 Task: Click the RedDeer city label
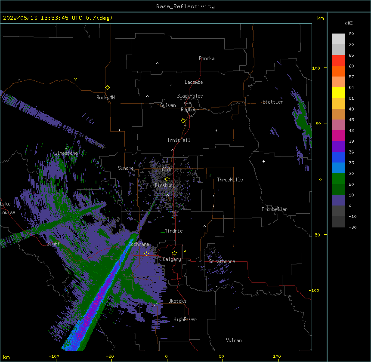click(189, 110)
